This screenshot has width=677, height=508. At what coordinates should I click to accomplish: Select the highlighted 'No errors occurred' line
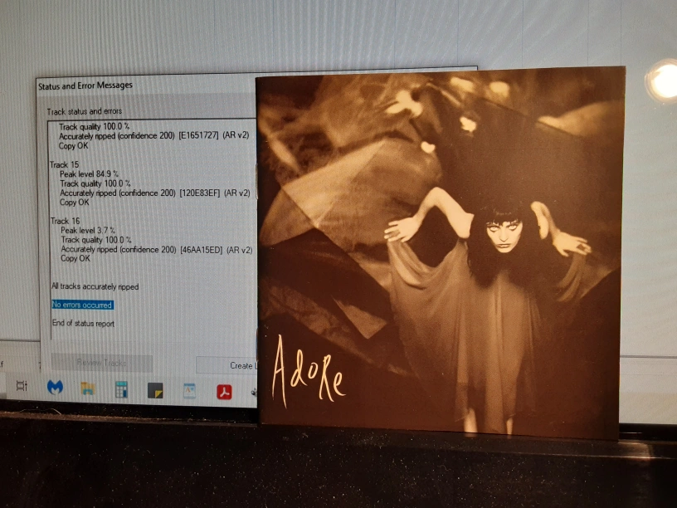coord(82,305)
